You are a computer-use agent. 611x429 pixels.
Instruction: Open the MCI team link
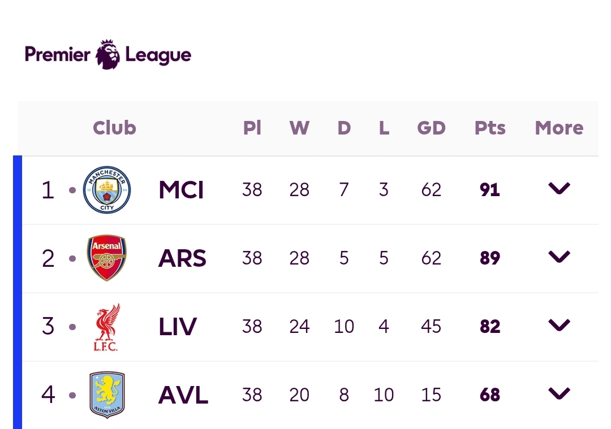point(181,190)
